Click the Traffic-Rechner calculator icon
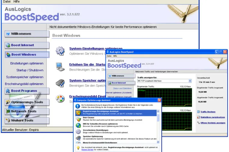Image resolution: width=229 pixels, height=152 pixels. click(198, 112)
